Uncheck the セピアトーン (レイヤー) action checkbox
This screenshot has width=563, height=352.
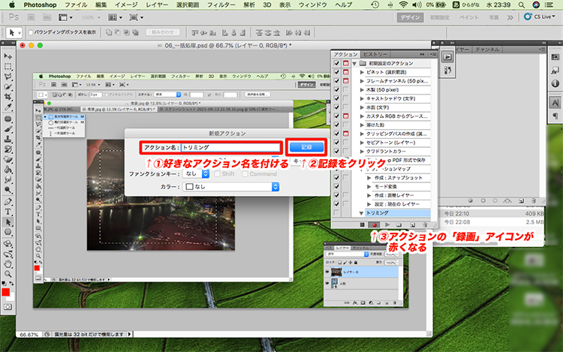pyautogui.click(x=336, y=143)
